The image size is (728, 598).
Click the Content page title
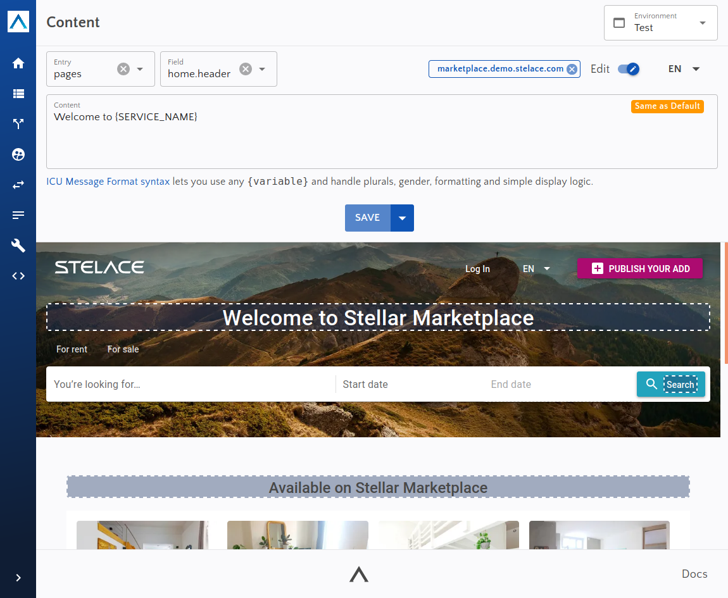point(73,22)
